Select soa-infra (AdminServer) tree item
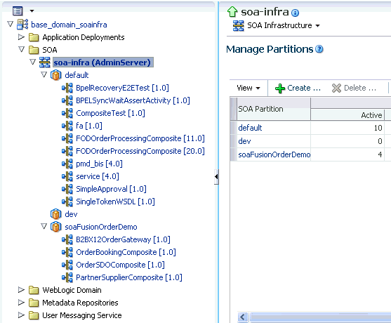 point(102,62)
